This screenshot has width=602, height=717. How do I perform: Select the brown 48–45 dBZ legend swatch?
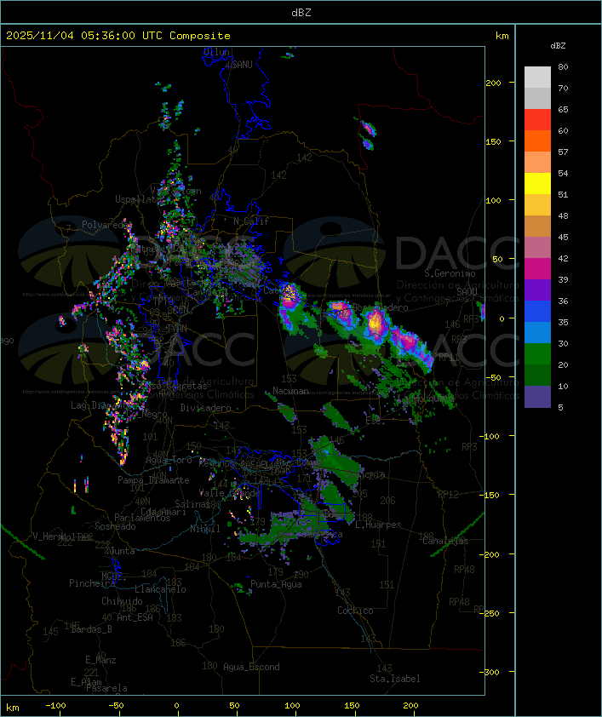click(537, 227)
